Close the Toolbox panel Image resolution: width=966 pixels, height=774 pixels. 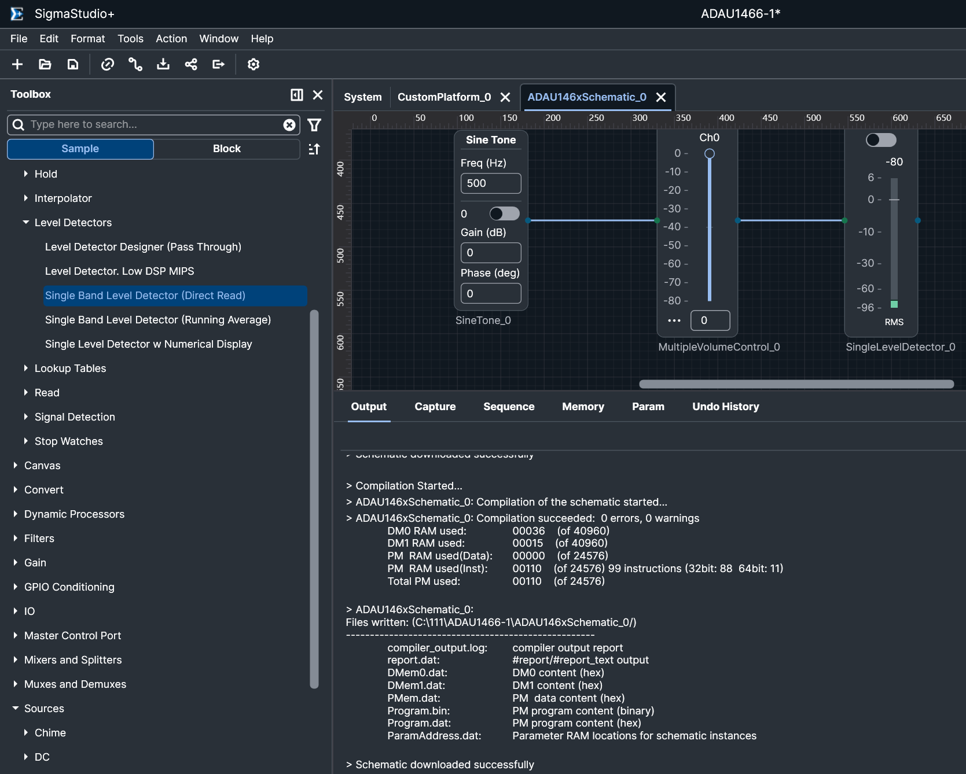coord(318,95)
